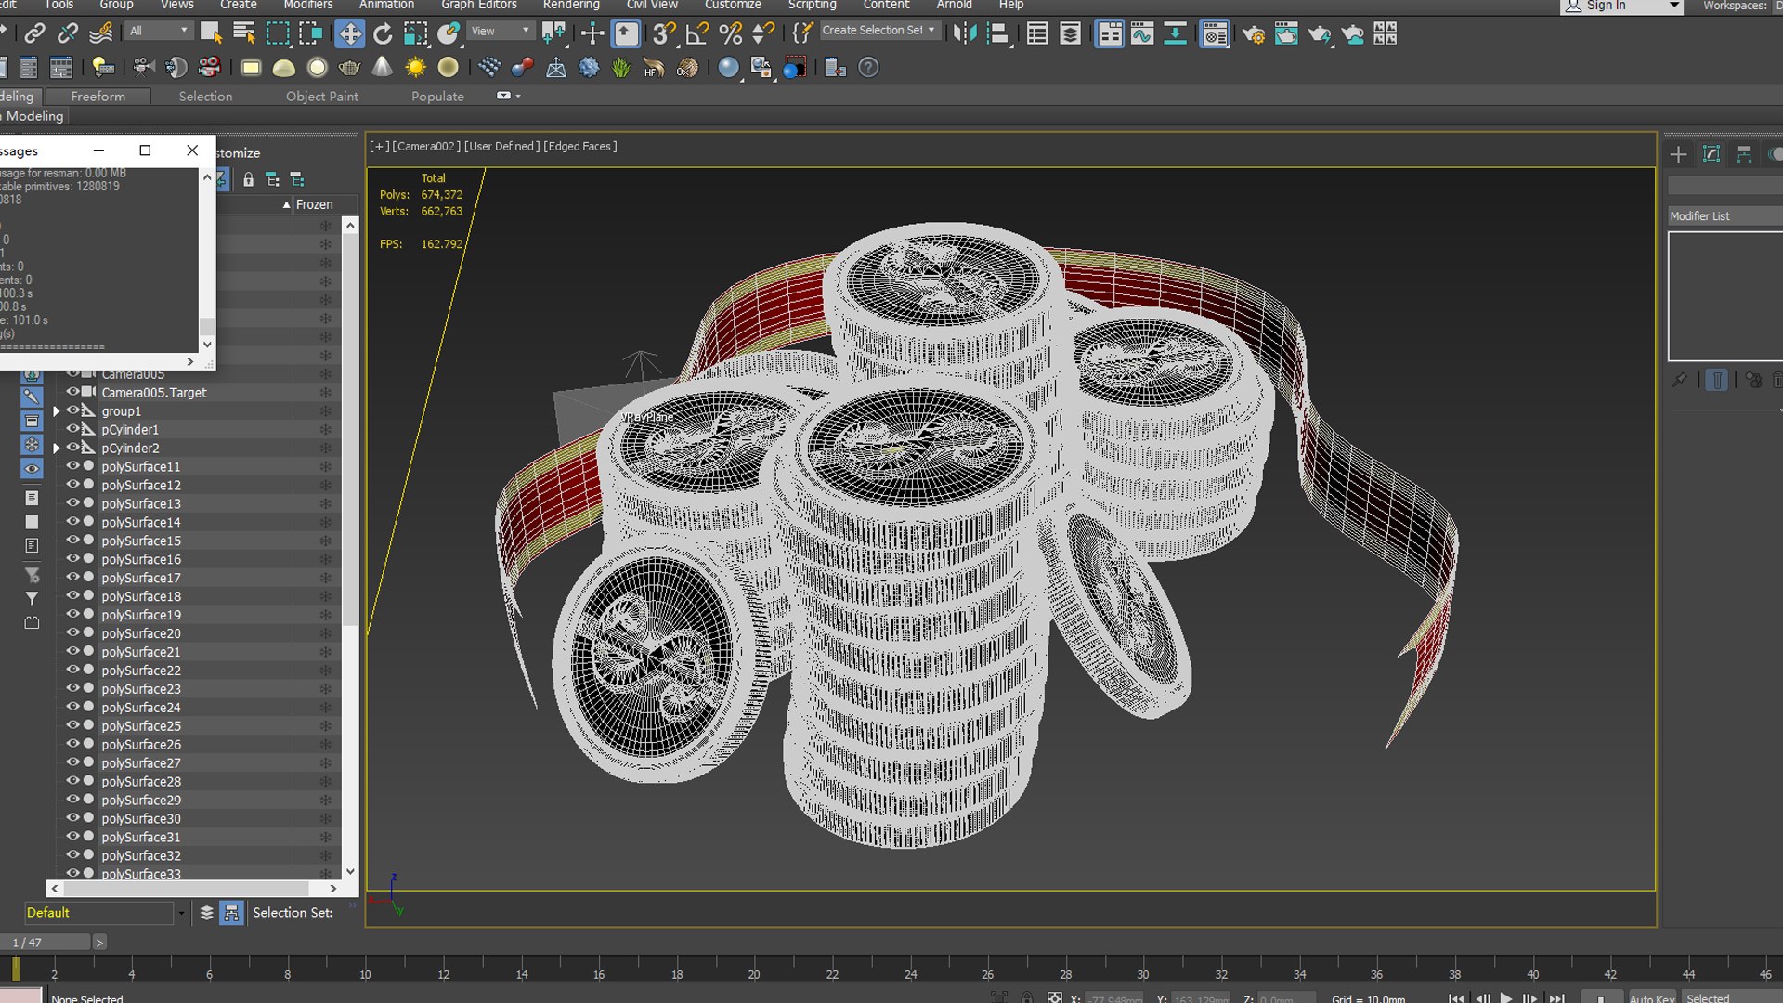
Task: Click the Bind to Space Warp icon
Action: coord(101,34)
